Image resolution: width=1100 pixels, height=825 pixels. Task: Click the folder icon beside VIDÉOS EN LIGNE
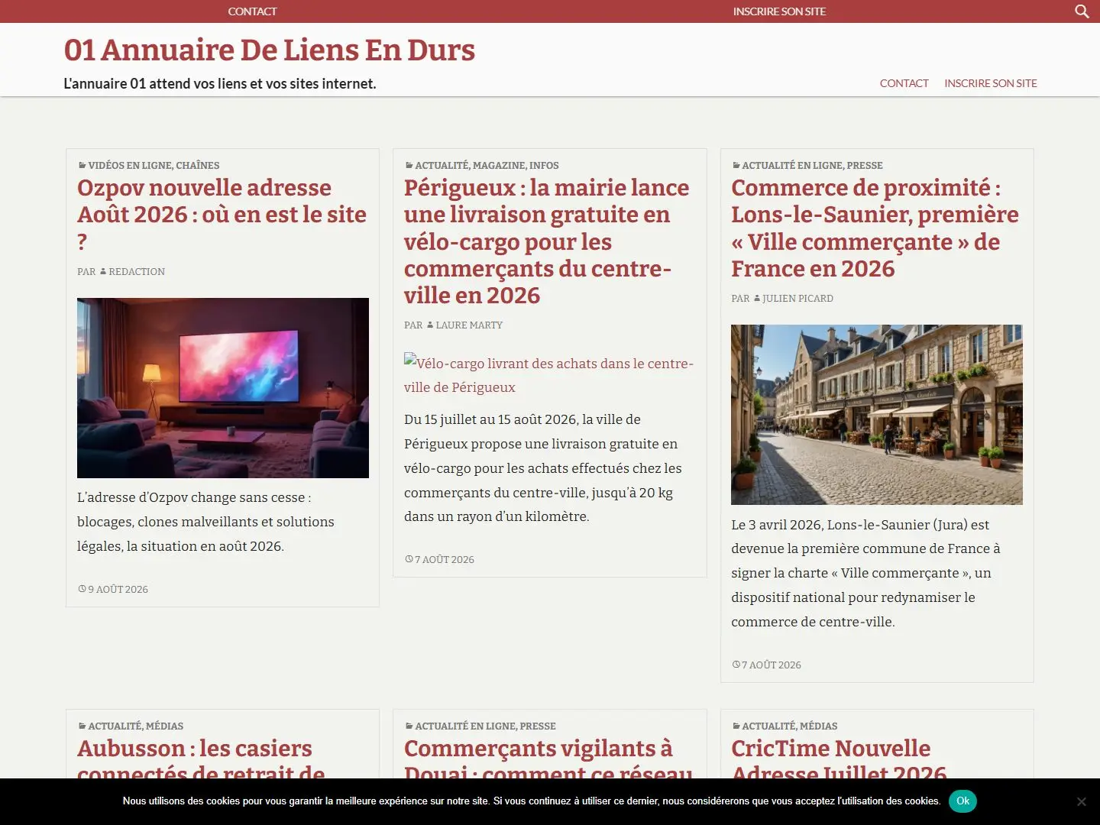pyautogui.click(x=82, y=165)
